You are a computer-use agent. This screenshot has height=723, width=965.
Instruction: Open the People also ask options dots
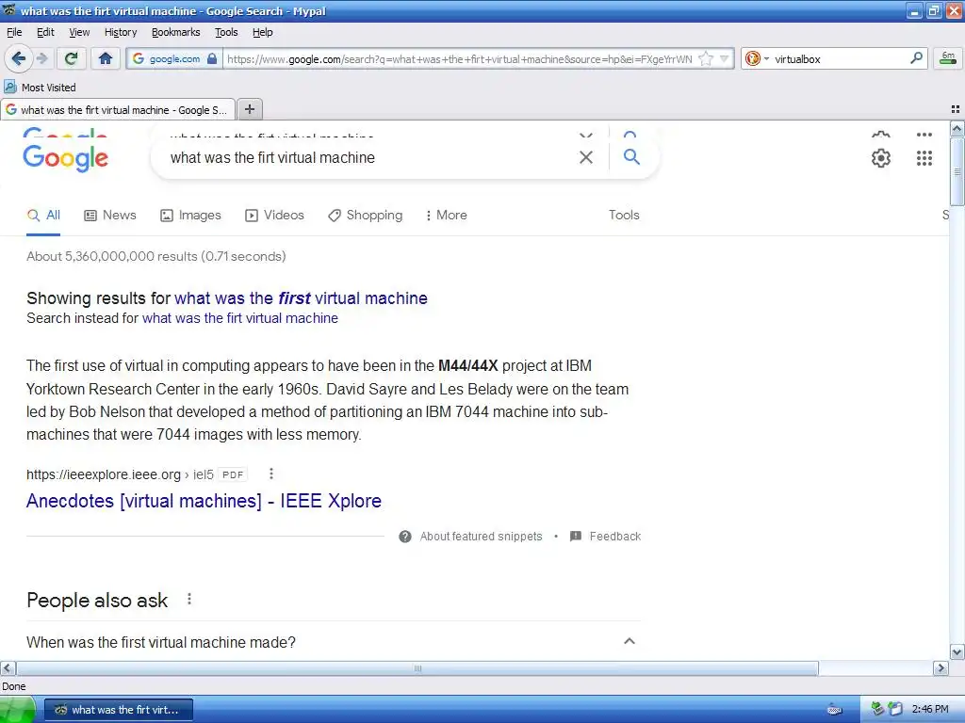pyautogui.click(x=189, y=600)
